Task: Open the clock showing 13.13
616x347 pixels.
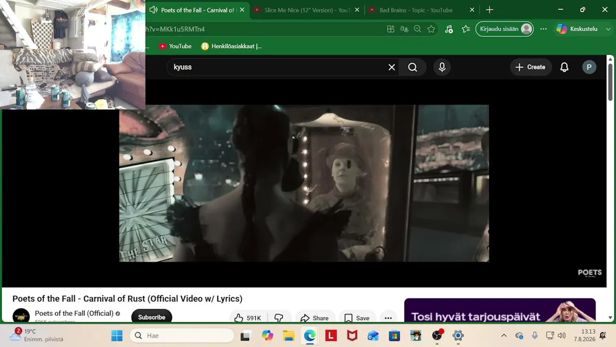Action: click(585, 335)
